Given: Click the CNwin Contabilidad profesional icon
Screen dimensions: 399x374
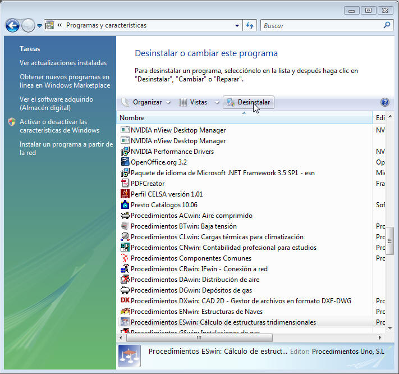Looking at the screenshot, I should click(x=125, y=248).
